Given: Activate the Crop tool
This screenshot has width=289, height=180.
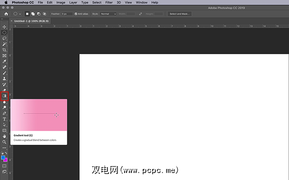Looking at the screenshot, I should click(4, 50).
